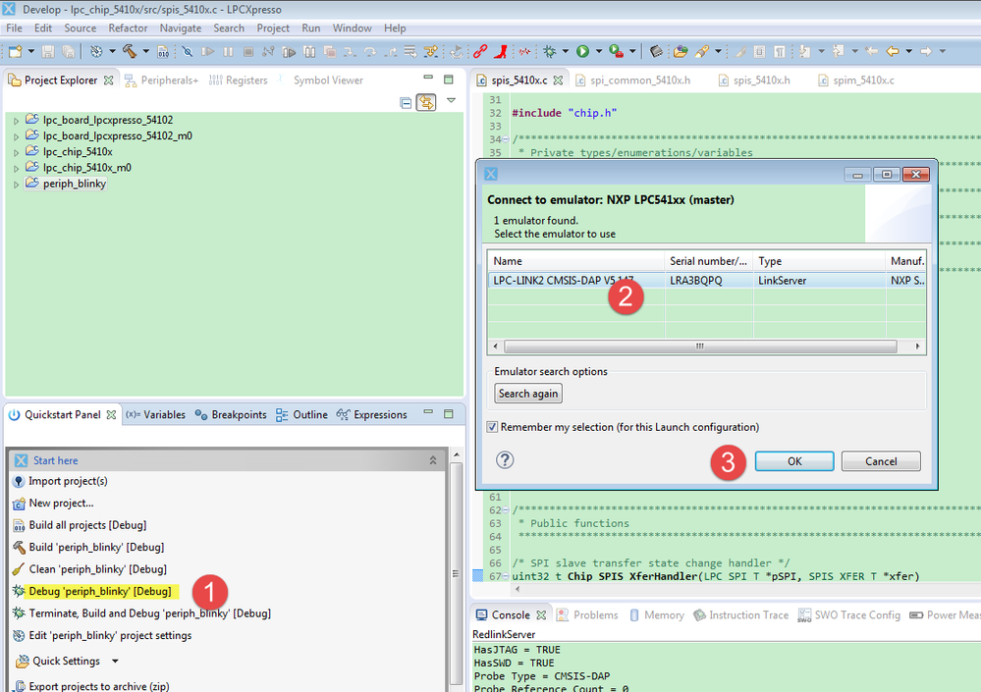Toggle 'Remember my selection' checkbox
Viewport: 981px width, 692px height.
492,427
